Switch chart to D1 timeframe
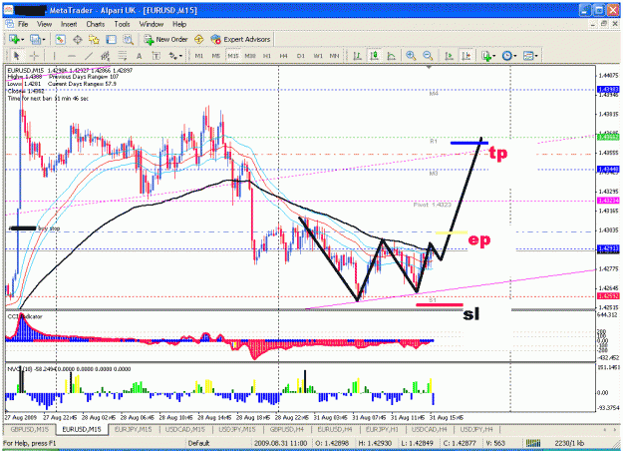The width and height of the screenshot is (623, 451). click(300, 56)
